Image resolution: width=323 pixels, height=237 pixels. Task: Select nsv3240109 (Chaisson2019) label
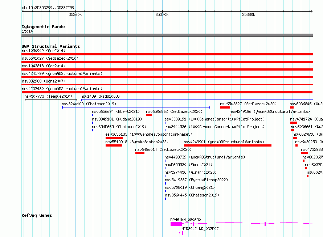(x=89, y=104)
